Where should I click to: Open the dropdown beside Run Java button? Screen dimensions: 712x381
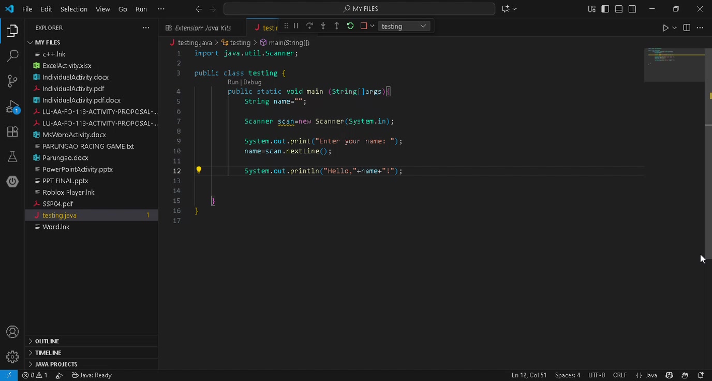pyautogui.click(x=674, y=28)
